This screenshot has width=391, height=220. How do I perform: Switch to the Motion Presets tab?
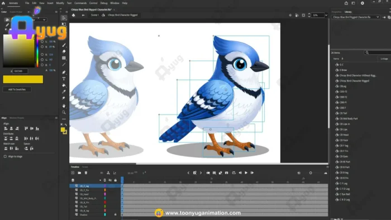[x=17, y=118]
